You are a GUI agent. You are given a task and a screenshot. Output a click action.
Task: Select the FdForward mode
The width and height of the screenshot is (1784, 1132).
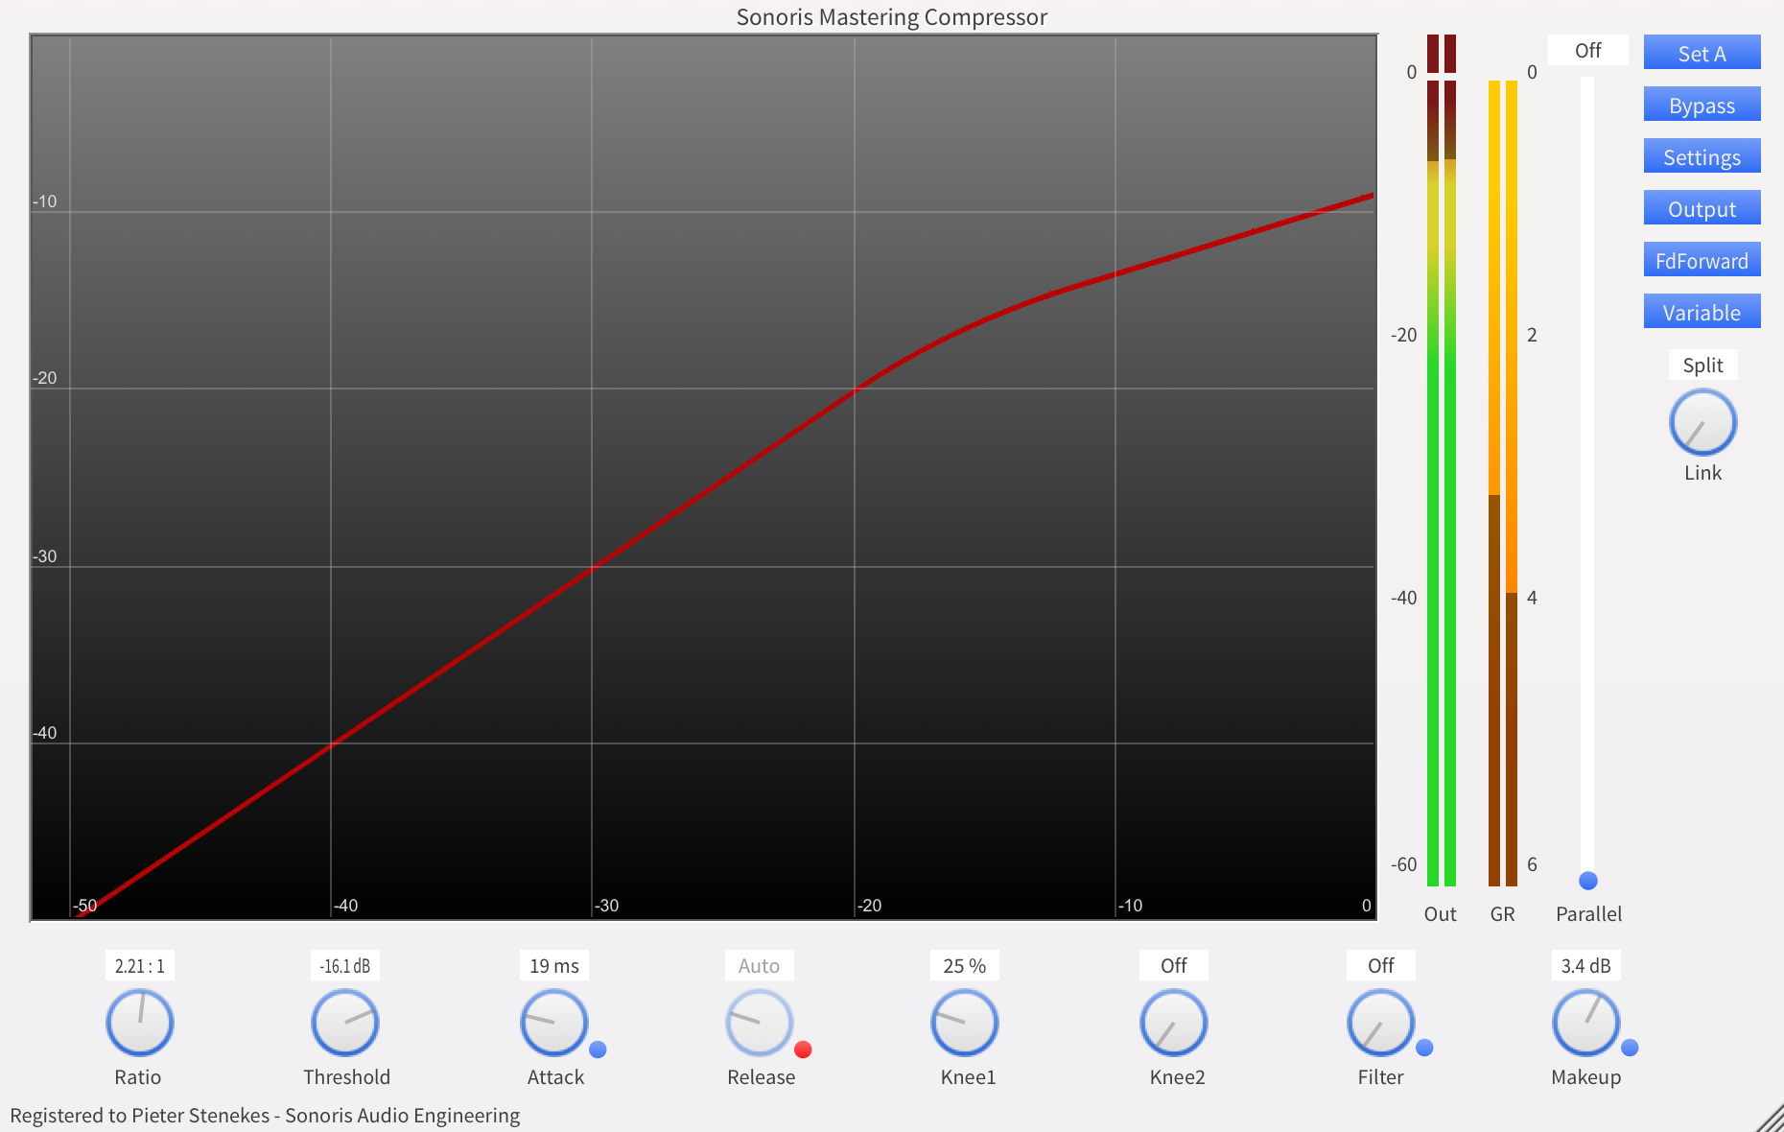pos(1702,259)
